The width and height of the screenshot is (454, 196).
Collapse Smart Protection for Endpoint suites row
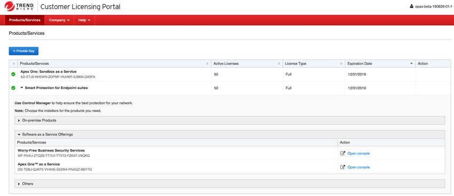22,88
